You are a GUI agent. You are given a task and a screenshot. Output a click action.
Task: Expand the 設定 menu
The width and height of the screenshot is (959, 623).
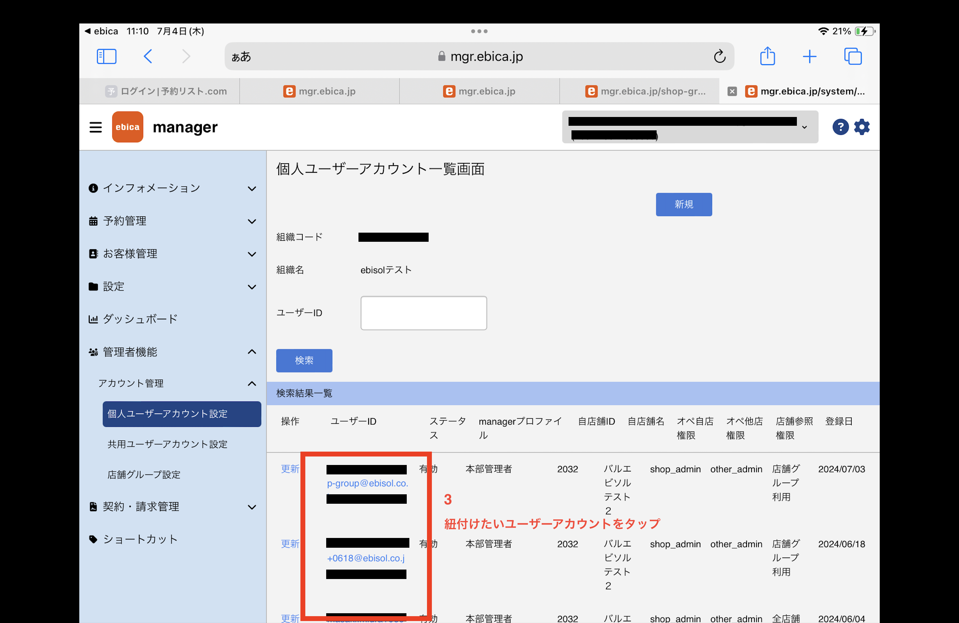coord(173,286)
